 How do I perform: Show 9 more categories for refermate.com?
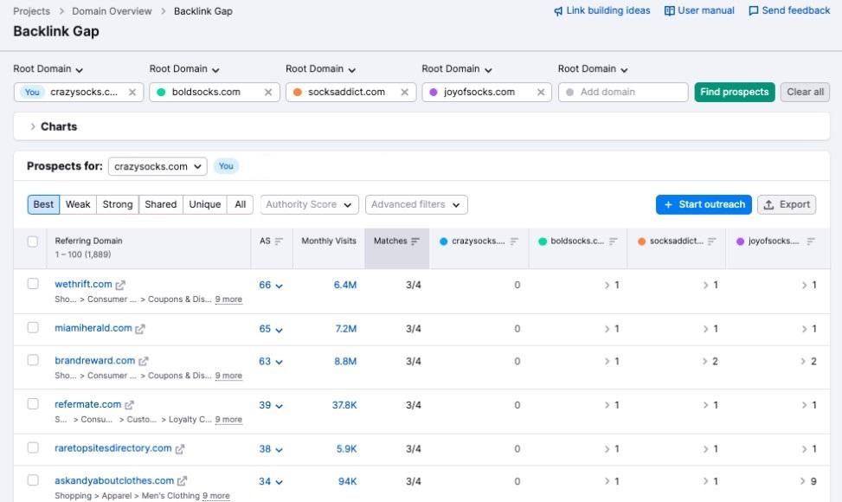tap(228, 419)
